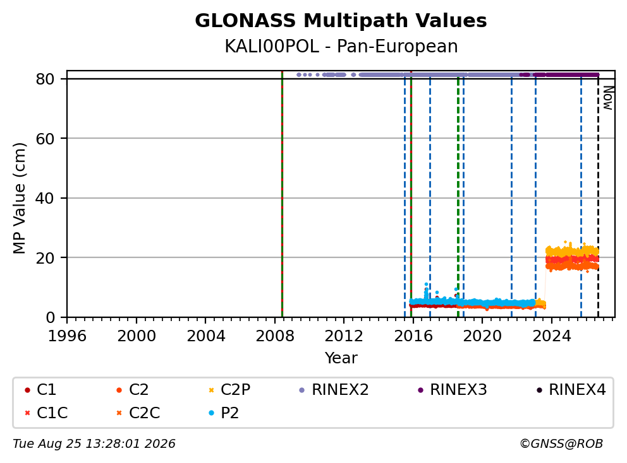
Task: Select the RINEX3 legend label
Action: tap(459, 390)
